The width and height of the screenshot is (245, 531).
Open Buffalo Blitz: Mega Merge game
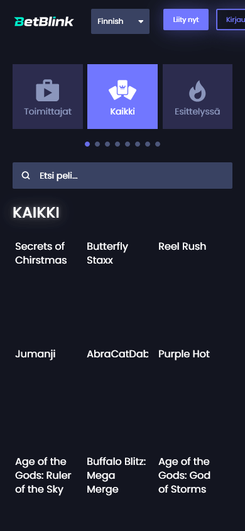click(x=116, y=476)
